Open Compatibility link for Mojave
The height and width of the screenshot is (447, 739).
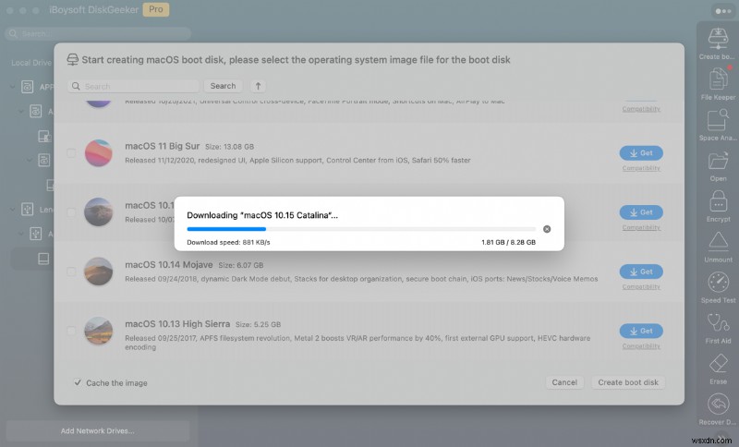(x=641, y=287)
